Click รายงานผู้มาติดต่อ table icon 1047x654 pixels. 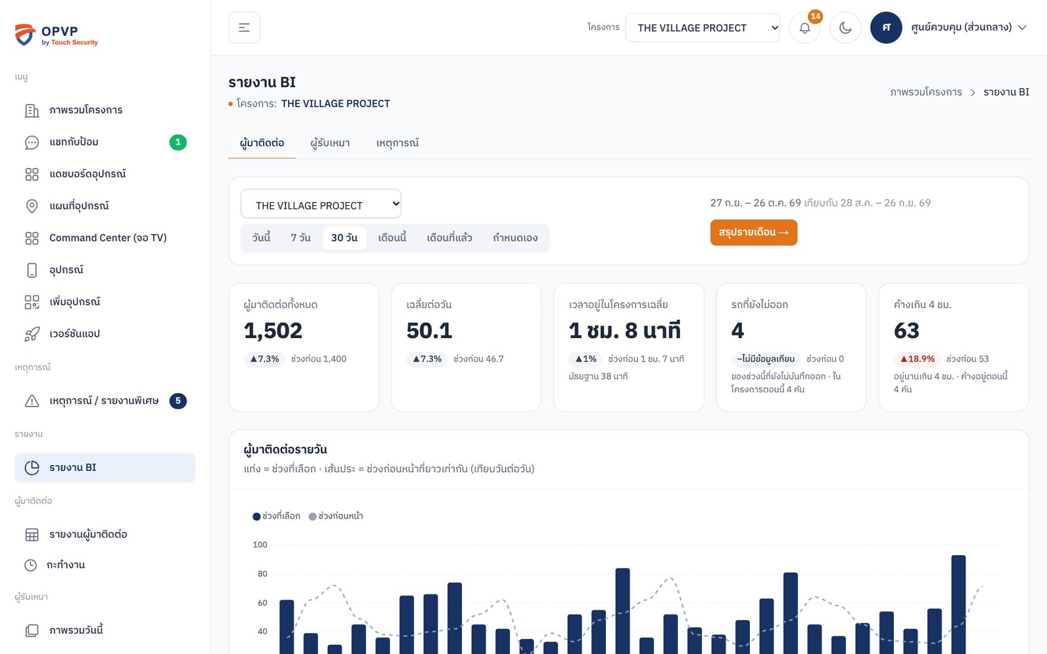31,534
